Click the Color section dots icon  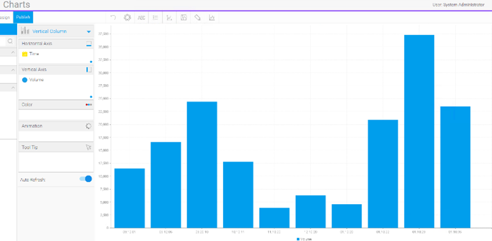(89, 104)
